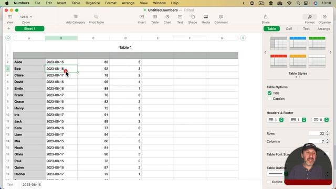Open the Apple menu
Screen dimensions: 336x189
click(7, 3)
